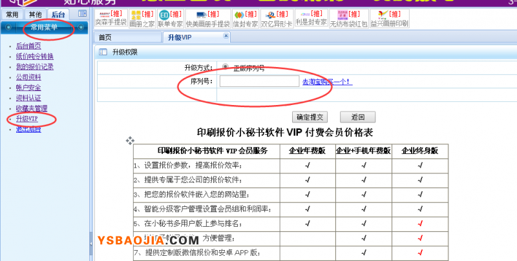Click the 确定提交 button
Viewport: 517px width, 261px height.
pos(310,117)
